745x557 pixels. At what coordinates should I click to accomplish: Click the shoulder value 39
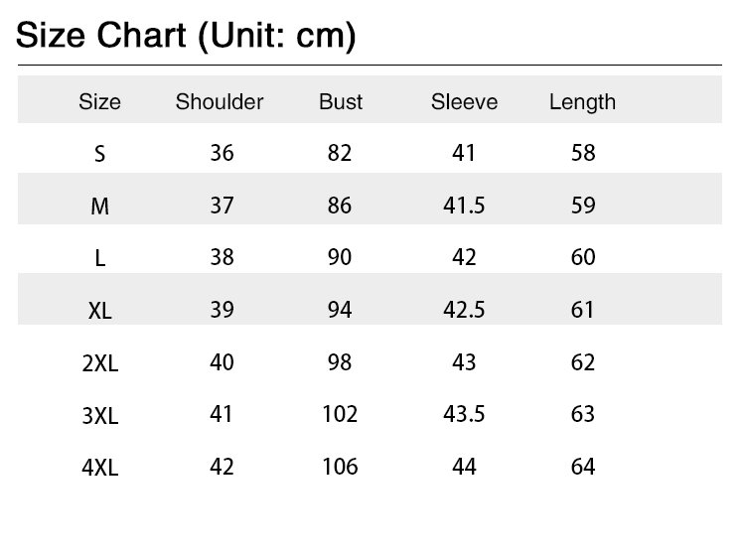coord(222,310)
